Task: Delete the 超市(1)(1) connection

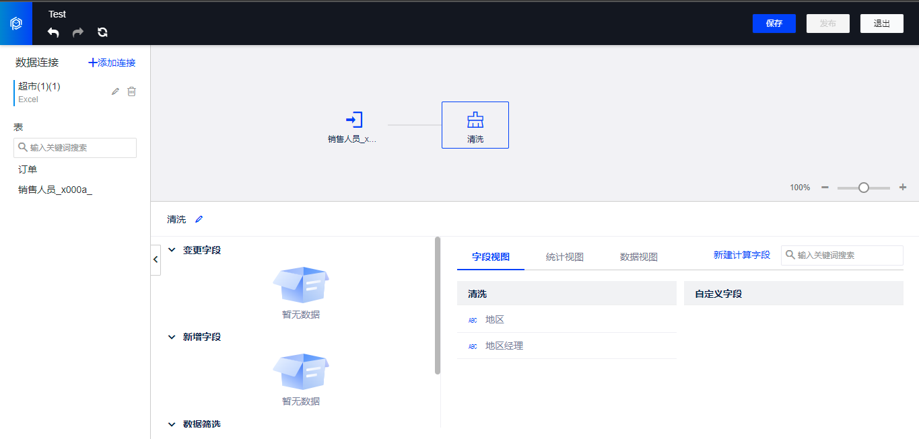Action: point(132,91)
